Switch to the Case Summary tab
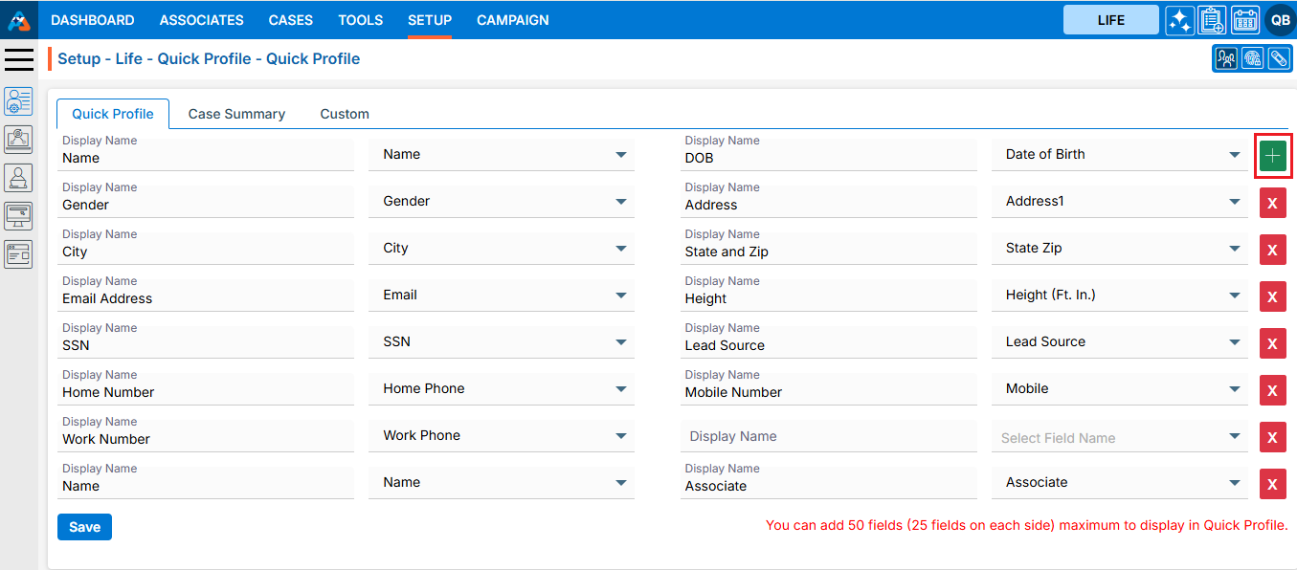The image size is (1297, 570). pyautogui.click(x=236, y=114)
